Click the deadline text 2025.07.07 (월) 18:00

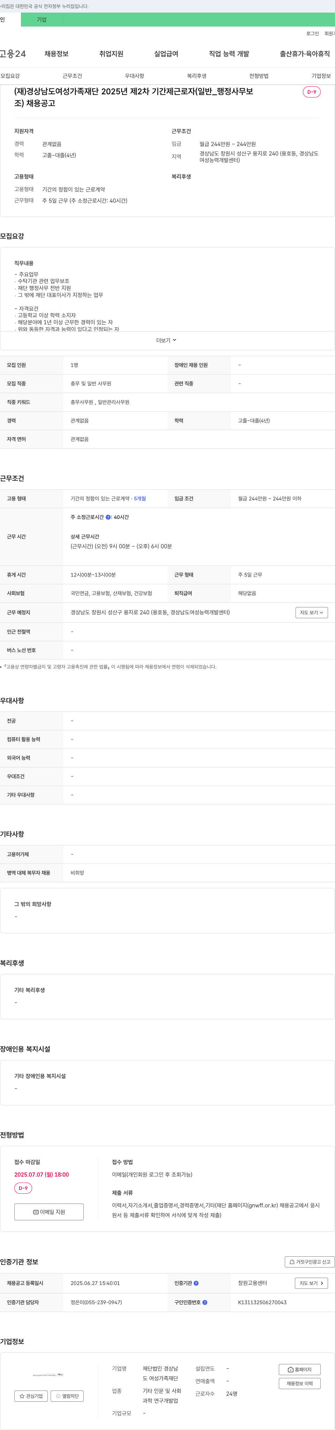pos(42,1174)
